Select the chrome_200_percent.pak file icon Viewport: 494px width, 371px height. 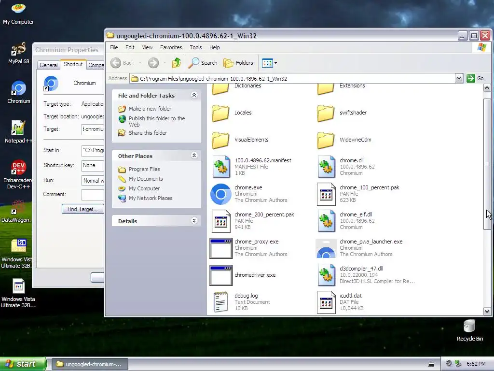pyautogui.click(x=220, y=221)
